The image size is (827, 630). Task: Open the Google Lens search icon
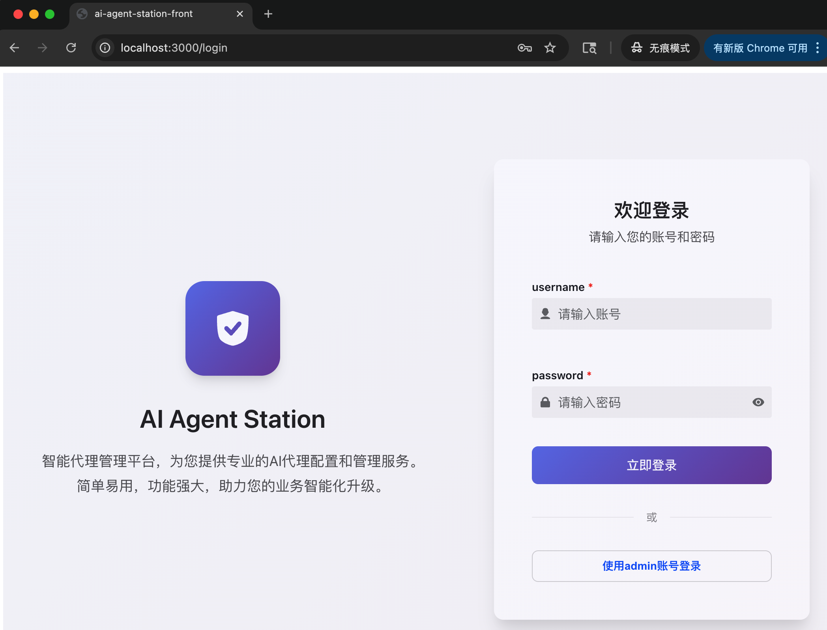point(589,48)
